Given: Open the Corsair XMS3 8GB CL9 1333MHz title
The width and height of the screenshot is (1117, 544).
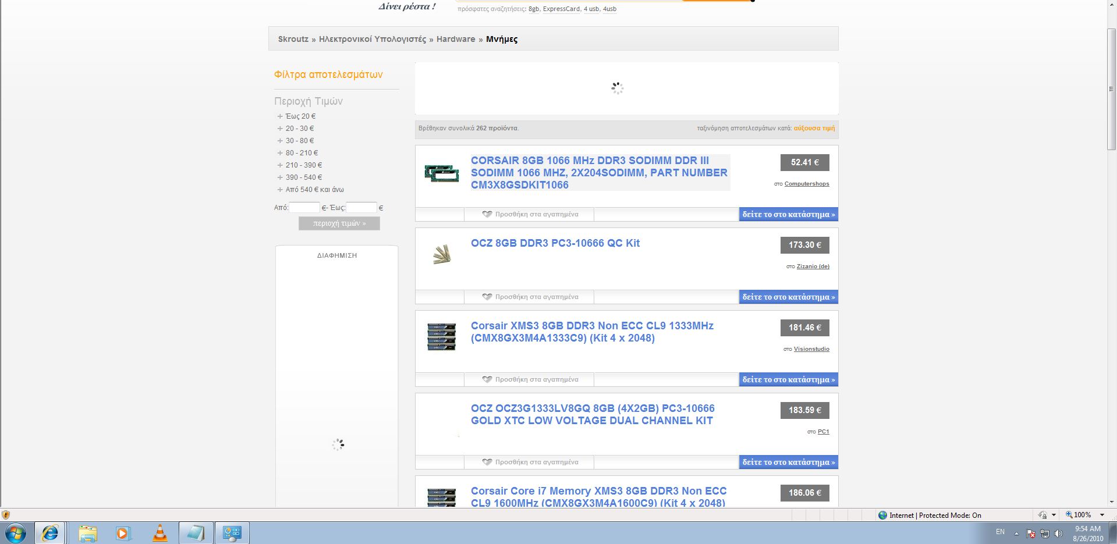Looking at the screenshot, I should pyautogui.click(x=592, y=332).
